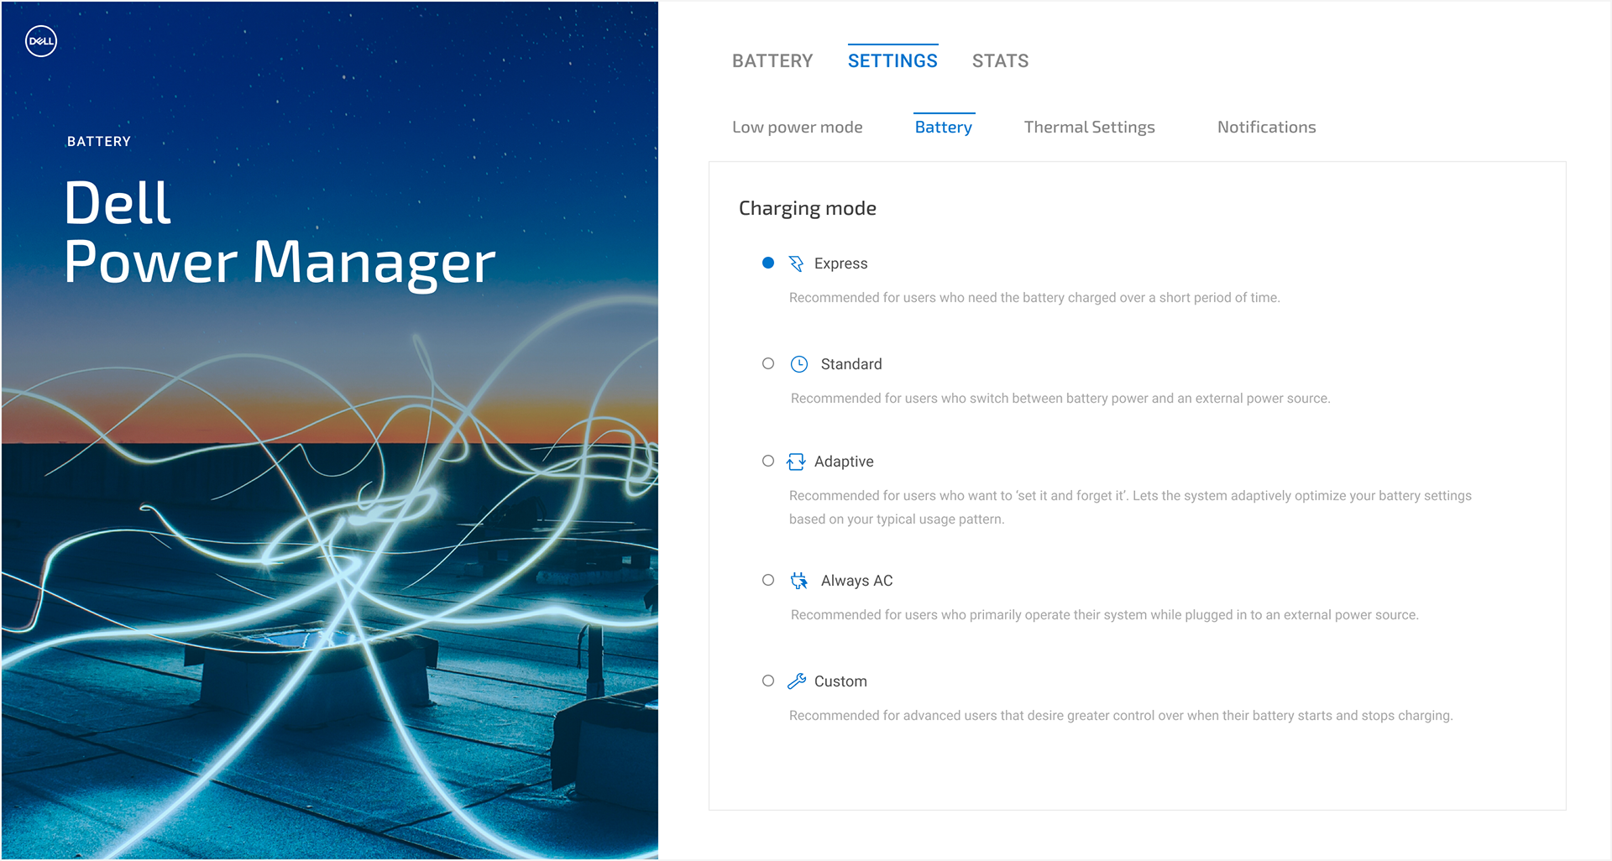Select the Standard charging mode radio button
Viewport: 1612px width, 861px height.
point(768,363)
